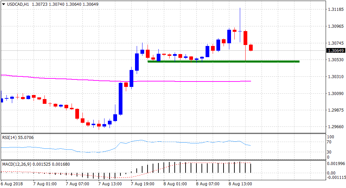Click the USDCAD,H1 symbol title
Viewport: 346px width, 188px height.
coord(17,4)
